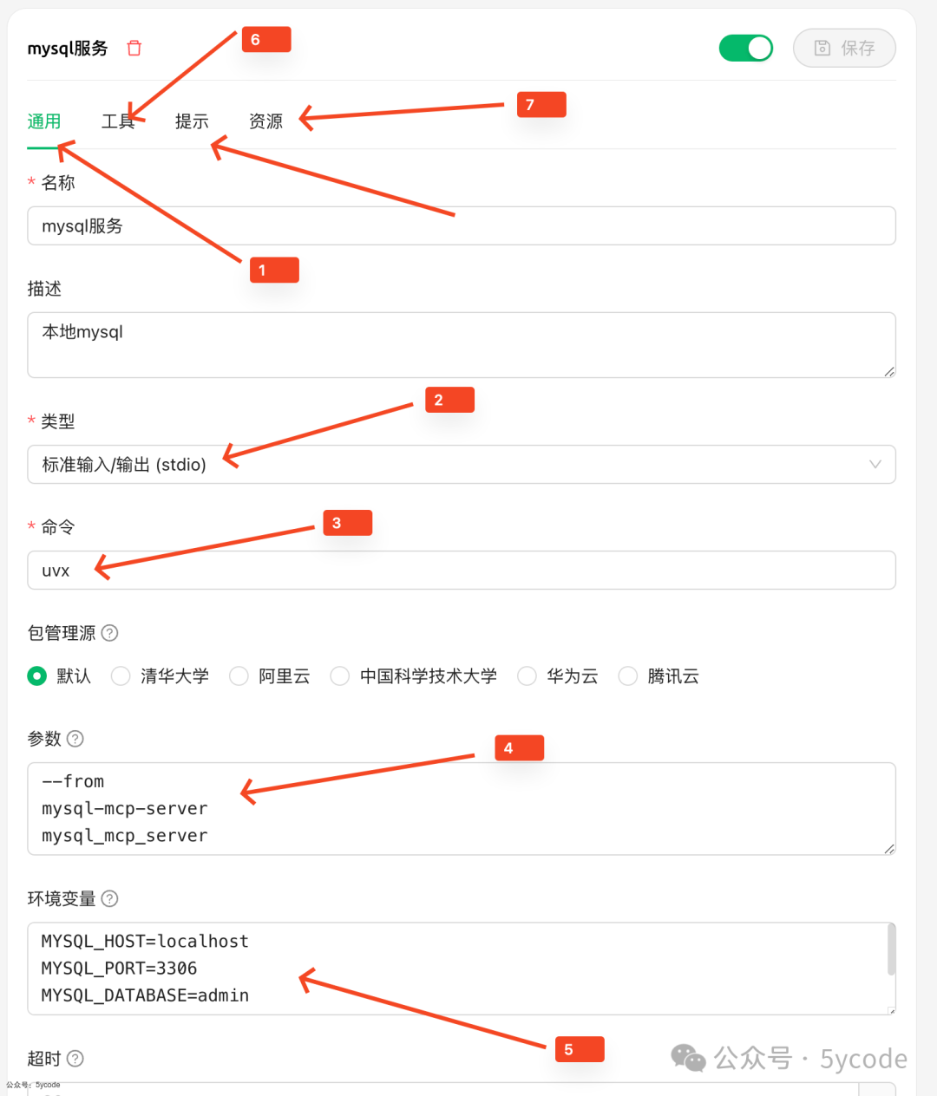Toggle the mysql服务 enable switch
Viewport: 937px width, 1096px height.
point(746,48)
